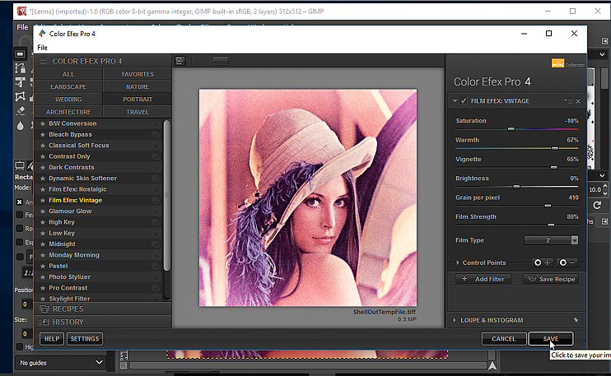Select GIMP Cage Transform tool icon
The height and width of the screenshot is (376, 611).
click(x=21, y=96)
